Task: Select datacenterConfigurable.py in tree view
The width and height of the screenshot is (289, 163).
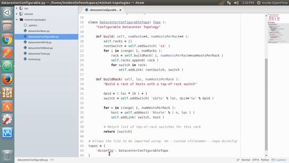Action: [43, 37]
